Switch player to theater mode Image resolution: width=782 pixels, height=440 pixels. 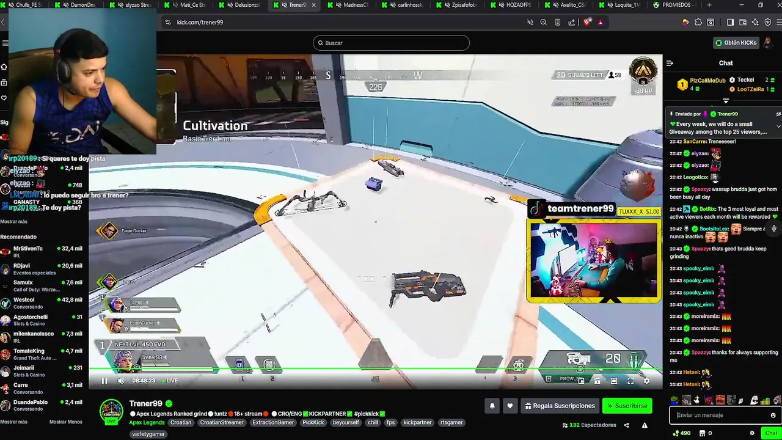tap(614, 381)
